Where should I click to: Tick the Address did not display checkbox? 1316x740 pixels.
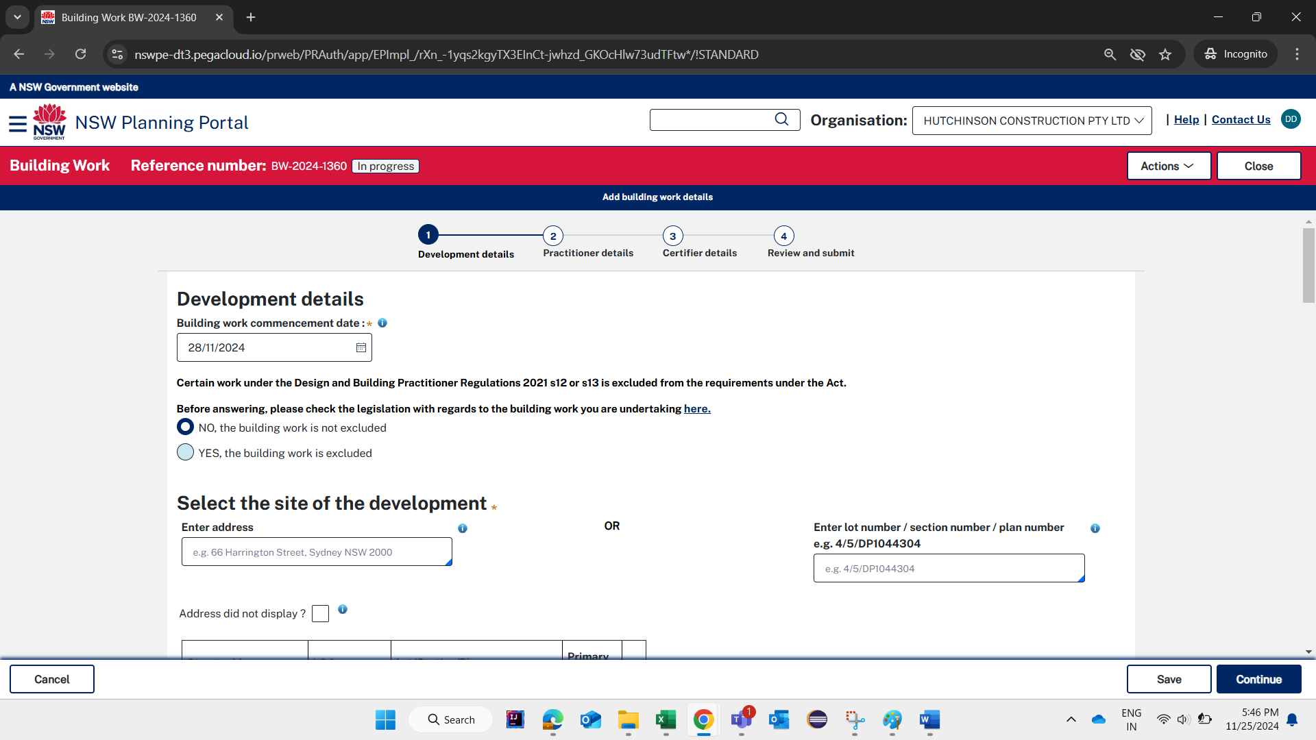(320, 613)
